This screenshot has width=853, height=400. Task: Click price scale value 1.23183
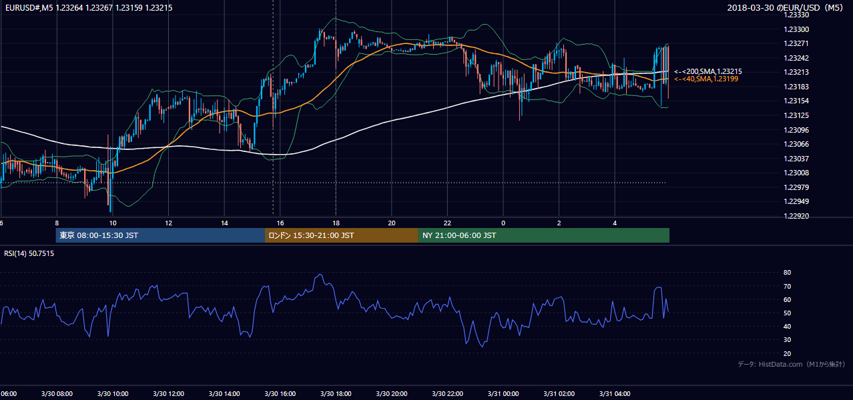pos(796,87)
